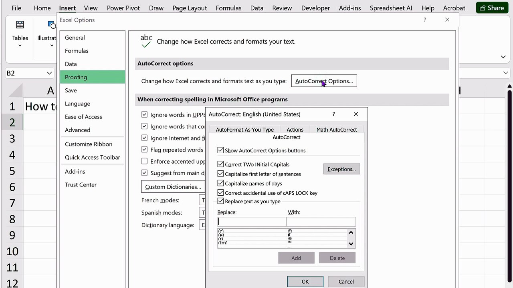
Task: Select the General options category
Action: [93, 38]
